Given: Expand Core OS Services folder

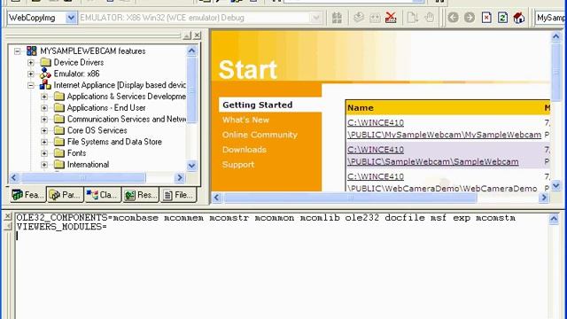Looking at the screenshot, I should click(44, 130).
